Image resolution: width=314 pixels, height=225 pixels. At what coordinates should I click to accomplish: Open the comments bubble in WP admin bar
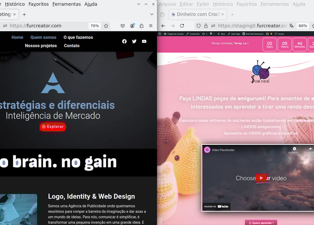point(212,34)
